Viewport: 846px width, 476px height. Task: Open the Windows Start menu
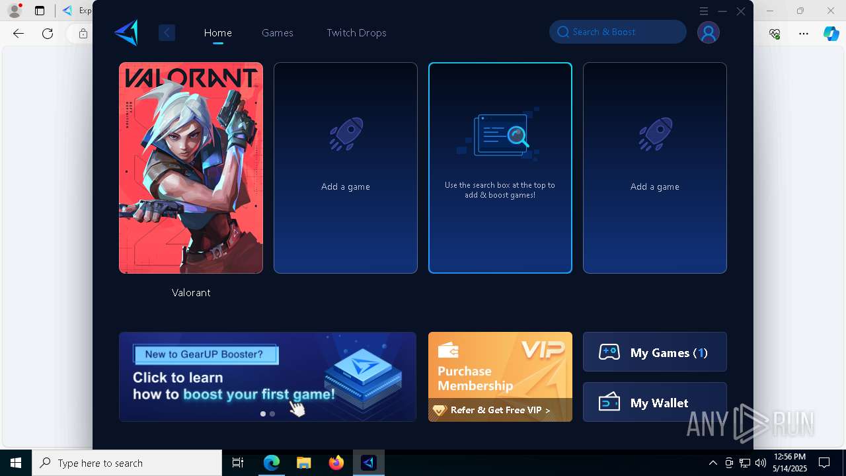(x=16, y=463)
